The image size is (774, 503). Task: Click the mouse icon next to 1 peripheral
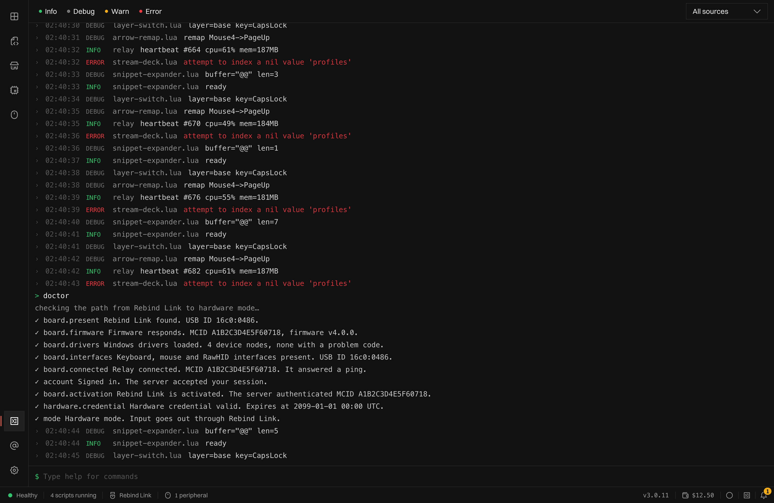168,495
